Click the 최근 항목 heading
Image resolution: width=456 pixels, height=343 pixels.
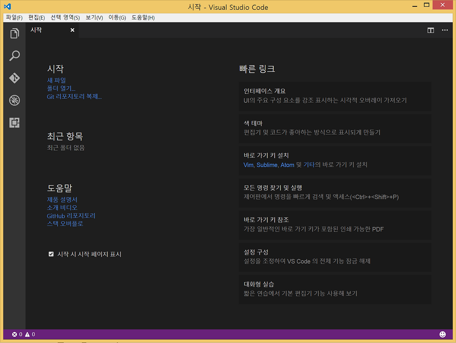tap(65, 136)
